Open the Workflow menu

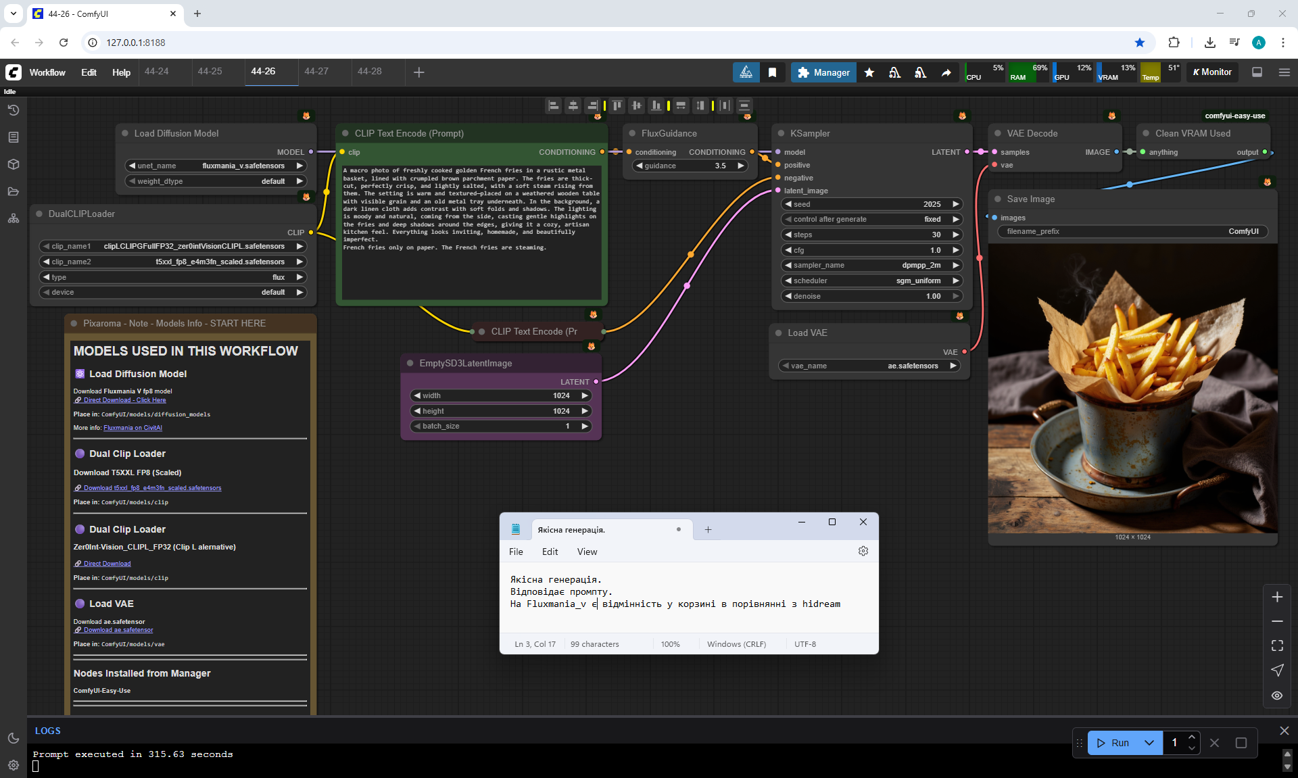(x=47, y=72)
